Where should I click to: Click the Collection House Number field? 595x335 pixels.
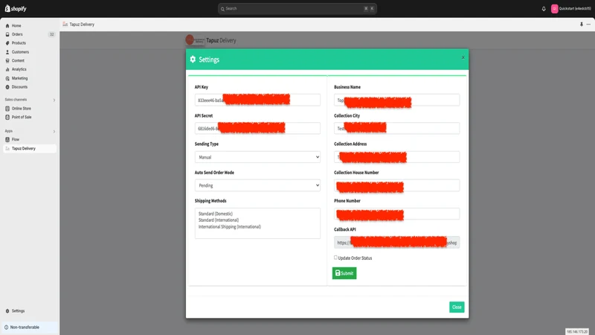pos(396,185)
